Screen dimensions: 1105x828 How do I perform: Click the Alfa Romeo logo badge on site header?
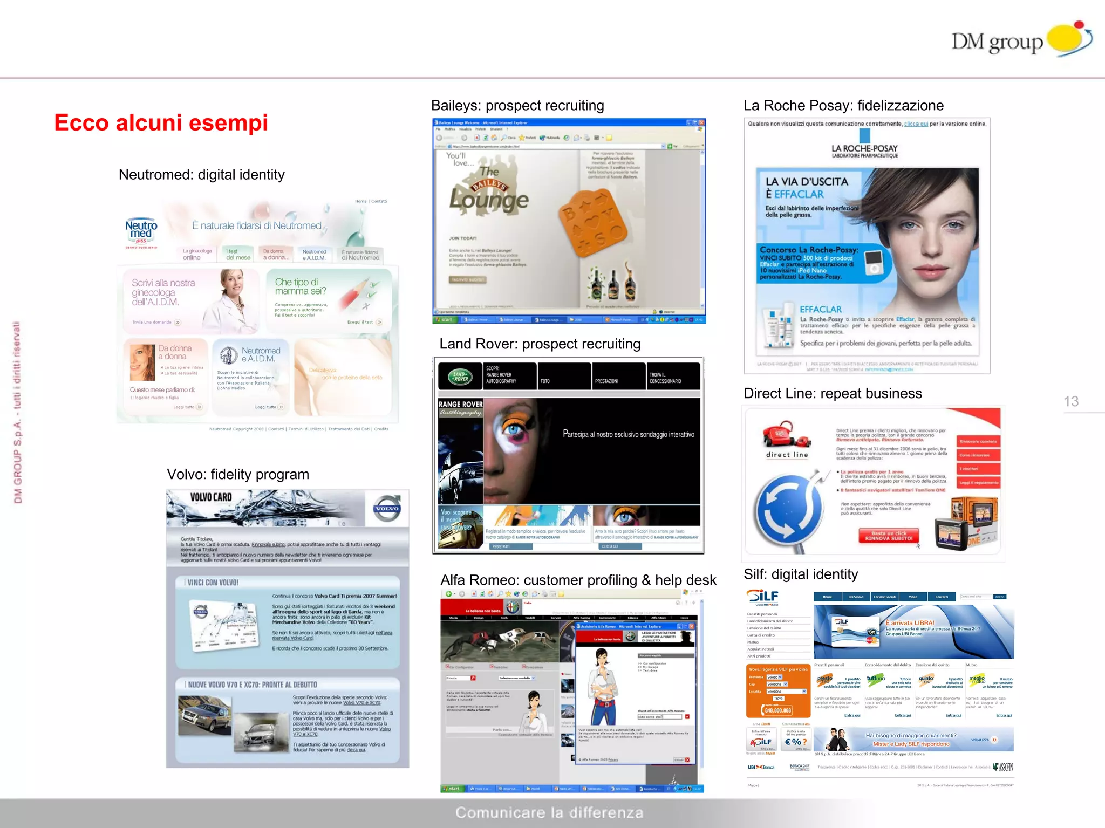click(513, 607)
